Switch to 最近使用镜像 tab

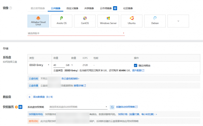click(x=38, y=8)
